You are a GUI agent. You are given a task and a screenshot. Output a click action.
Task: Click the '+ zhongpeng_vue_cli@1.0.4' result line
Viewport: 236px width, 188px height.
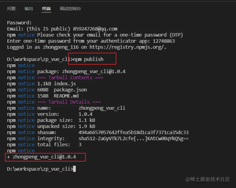coord(42,157)
